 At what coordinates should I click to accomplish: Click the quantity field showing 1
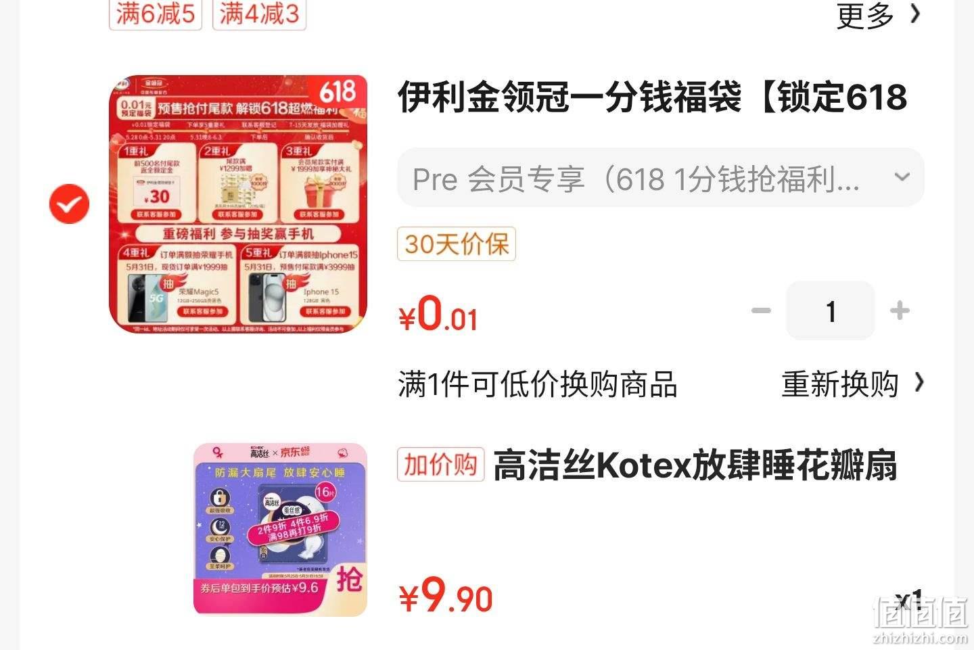(831, 310)
